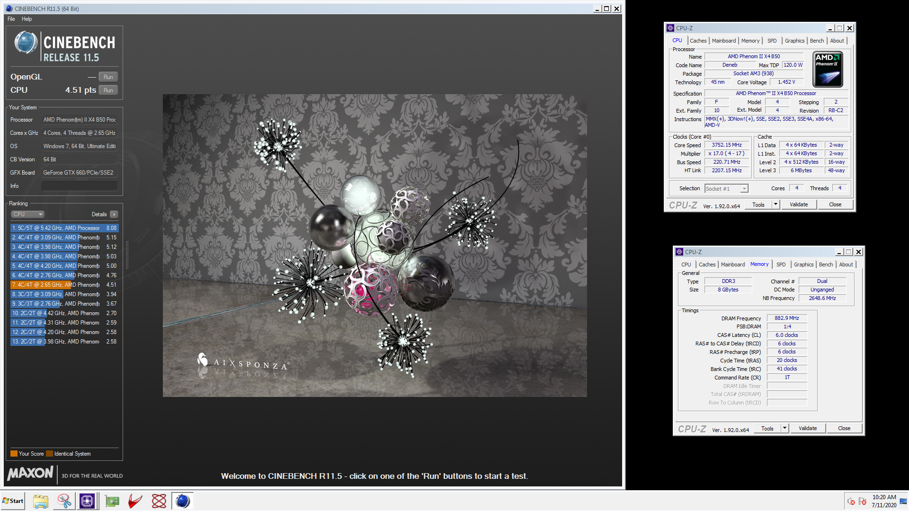This screenshot has height=511, width=909.
Task: Open Snipping Tool from taskbar
Action: pyautogui.click(x=64, y=501)
